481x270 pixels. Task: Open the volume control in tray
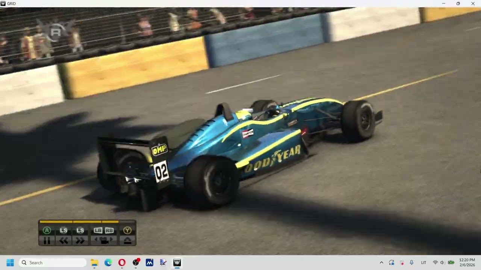[442, 262]
